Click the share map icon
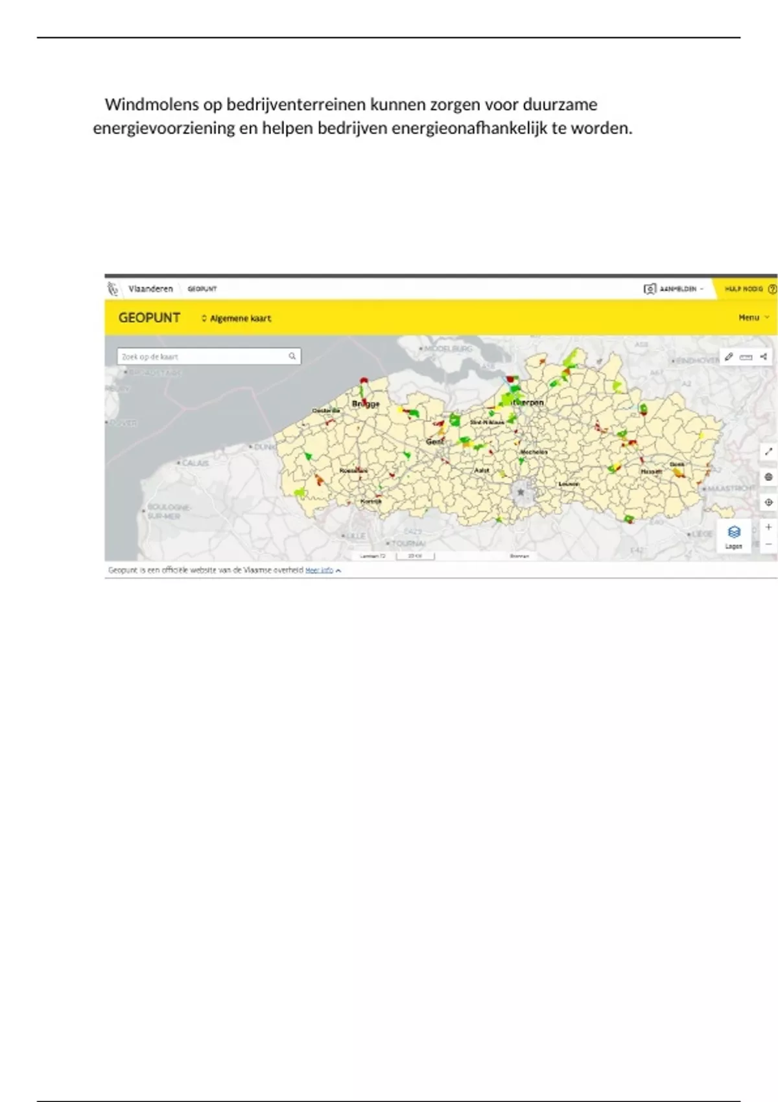Image resolution: width=778 pixels, height=1102 pixels. [x=764, y=357]
